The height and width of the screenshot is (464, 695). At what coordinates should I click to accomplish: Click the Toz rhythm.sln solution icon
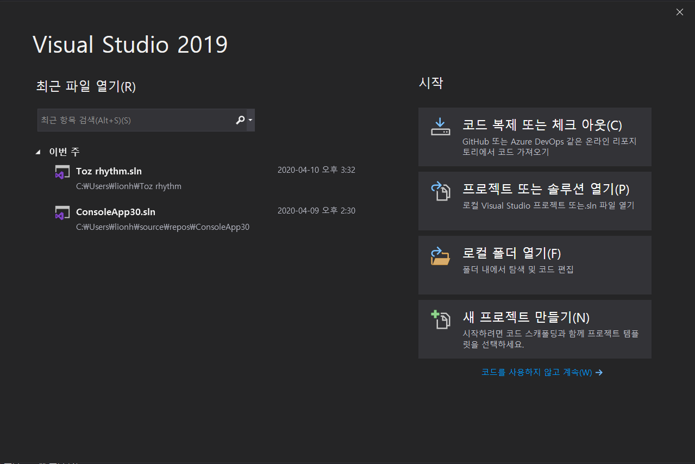pyautogui.click(x=62, y=172)
